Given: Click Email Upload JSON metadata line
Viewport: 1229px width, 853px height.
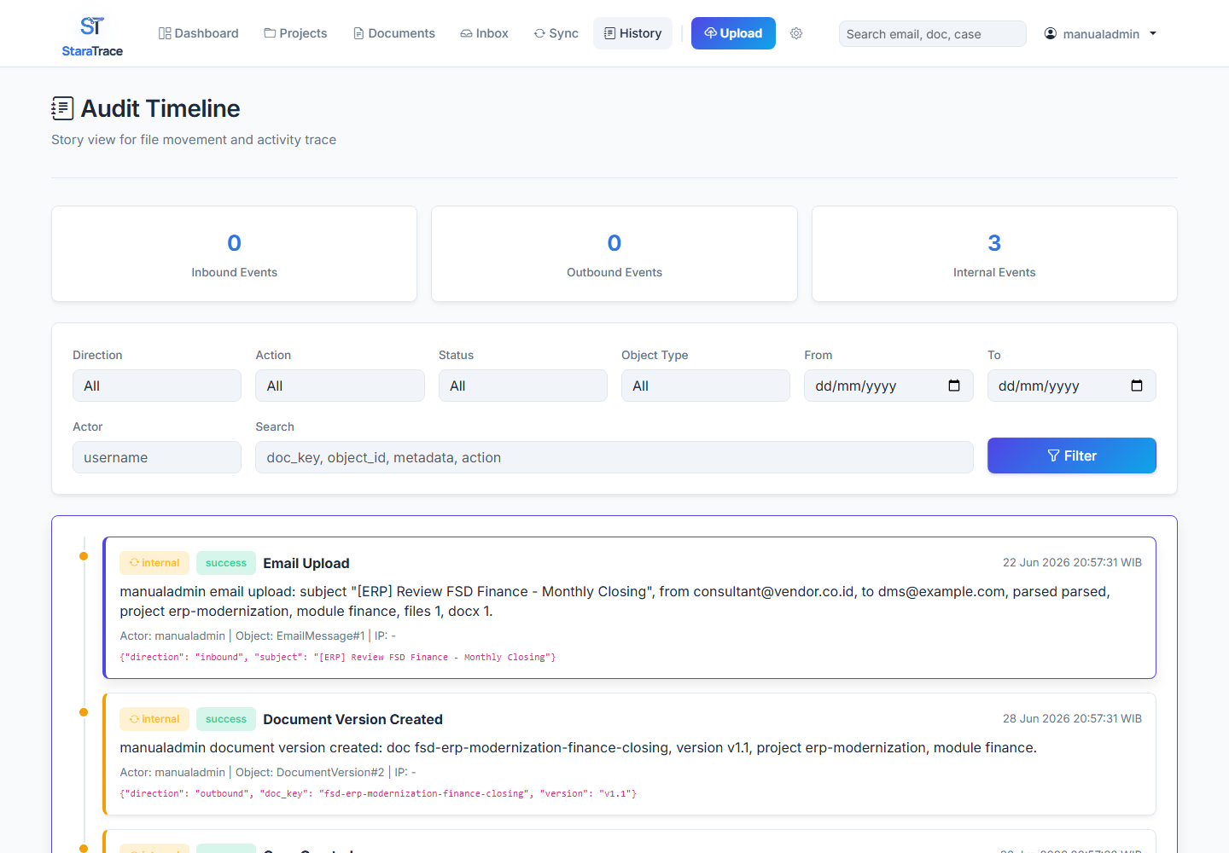Looking at the screenshot, I should (338, 657).
